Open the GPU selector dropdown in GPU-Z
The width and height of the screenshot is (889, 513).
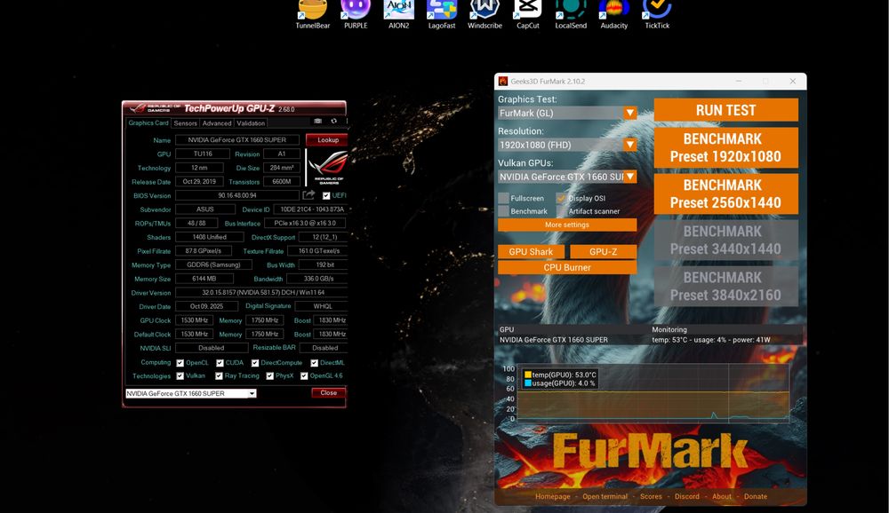point(252,393)
